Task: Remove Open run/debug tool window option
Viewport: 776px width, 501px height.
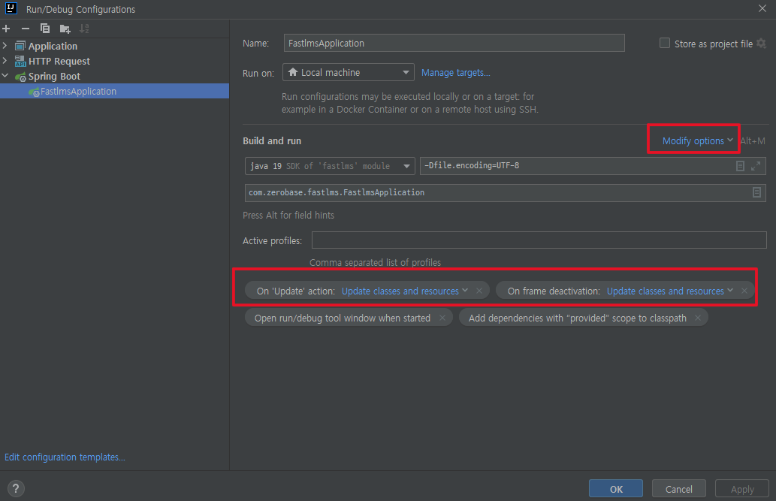Action: click(442, 318)
